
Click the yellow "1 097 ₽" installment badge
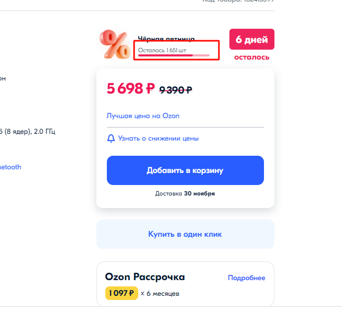(x=122, y=293)
